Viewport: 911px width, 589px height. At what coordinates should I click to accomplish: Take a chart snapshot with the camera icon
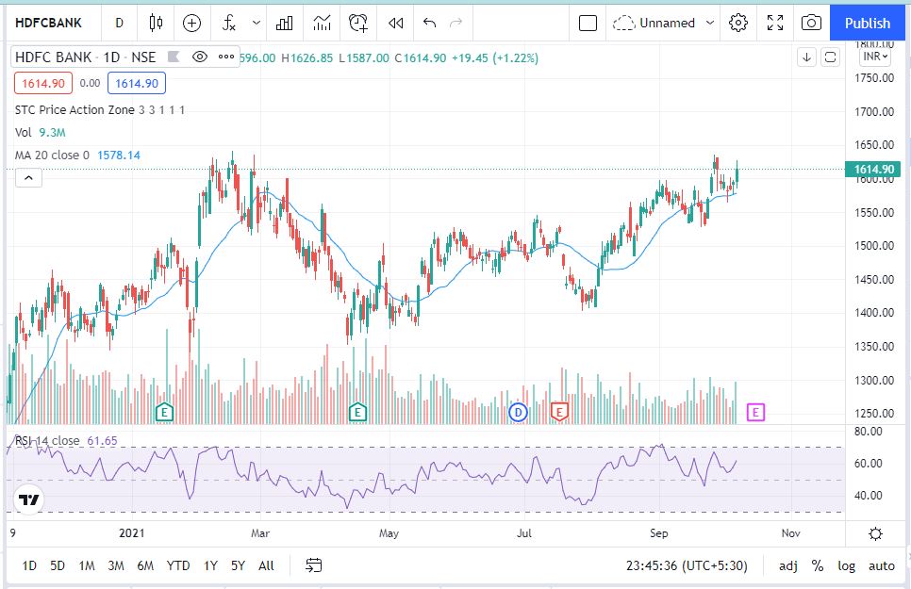810,23
